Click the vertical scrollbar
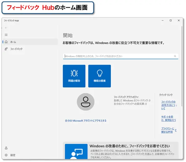This screenshot has height=162, width=186. 182,66
